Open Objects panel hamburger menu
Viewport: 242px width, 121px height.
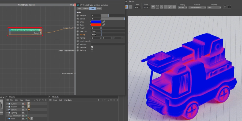(7, 100)
